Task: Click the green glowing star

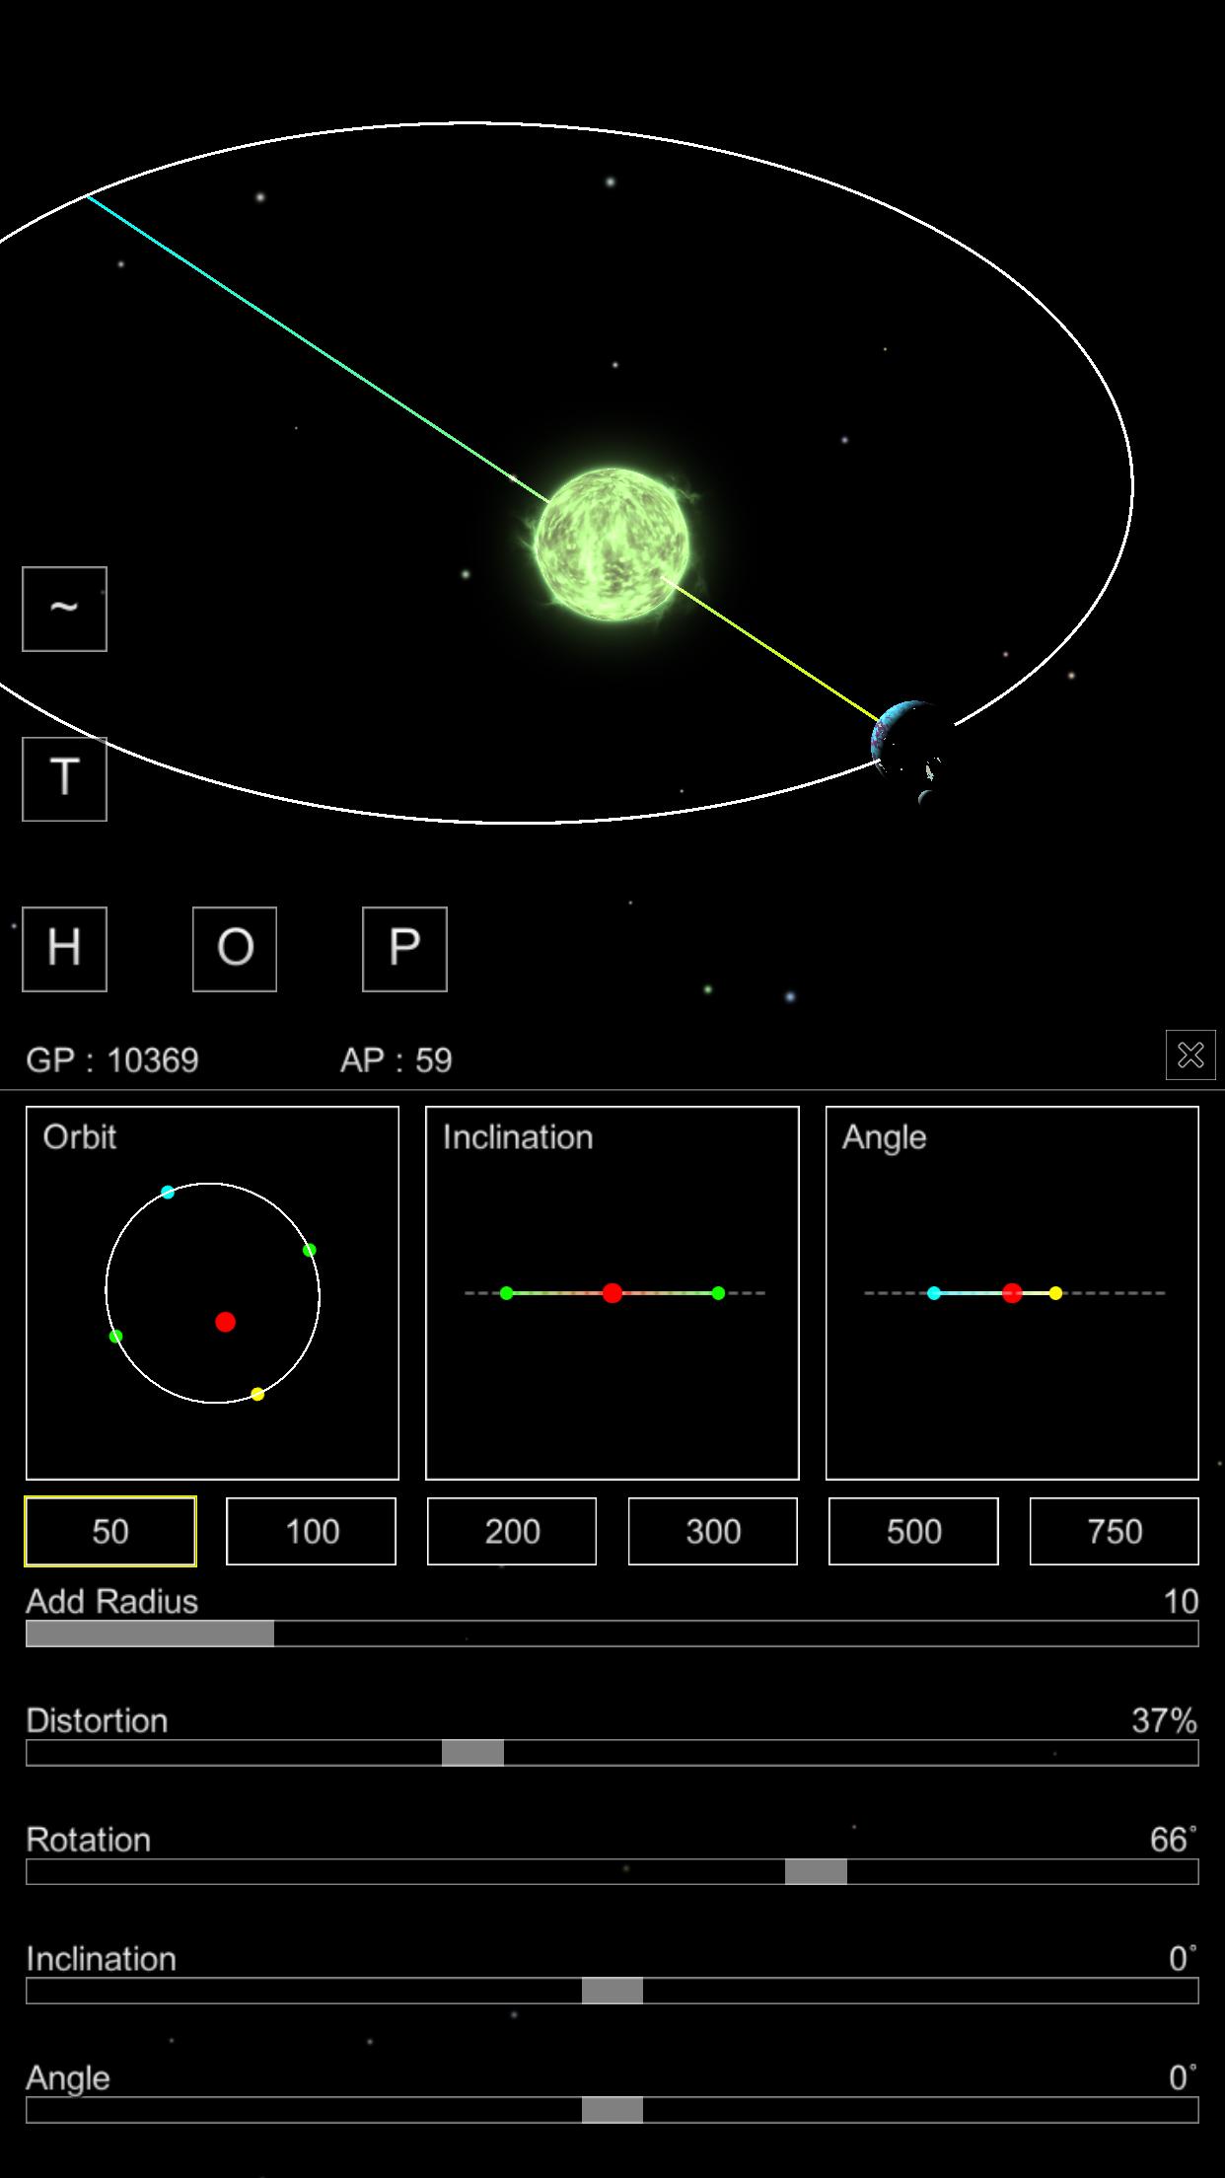Action: pos(612,544)
